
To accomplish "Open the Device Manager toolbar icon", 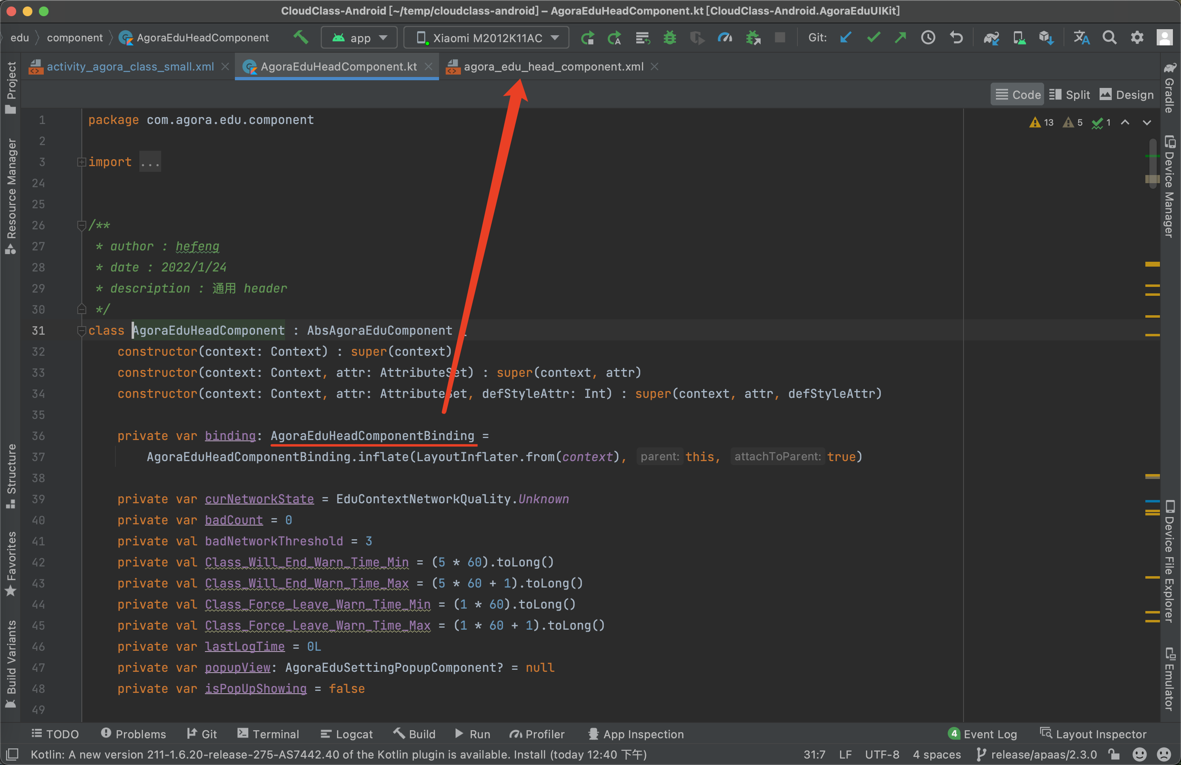I will click(1019, 38).
